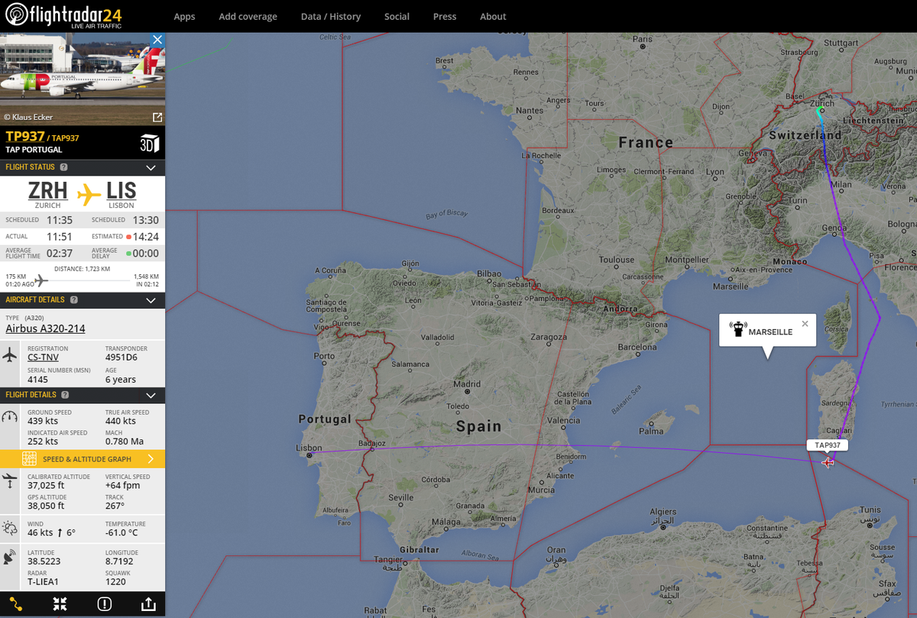
Task: Click the TAP937 label on map
Action: [x=828, y=445]
